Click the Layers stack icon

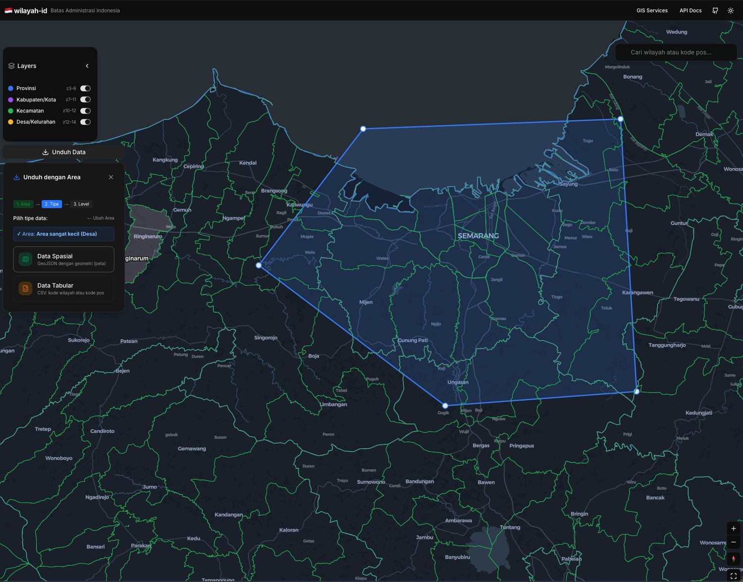click(11, 66)
